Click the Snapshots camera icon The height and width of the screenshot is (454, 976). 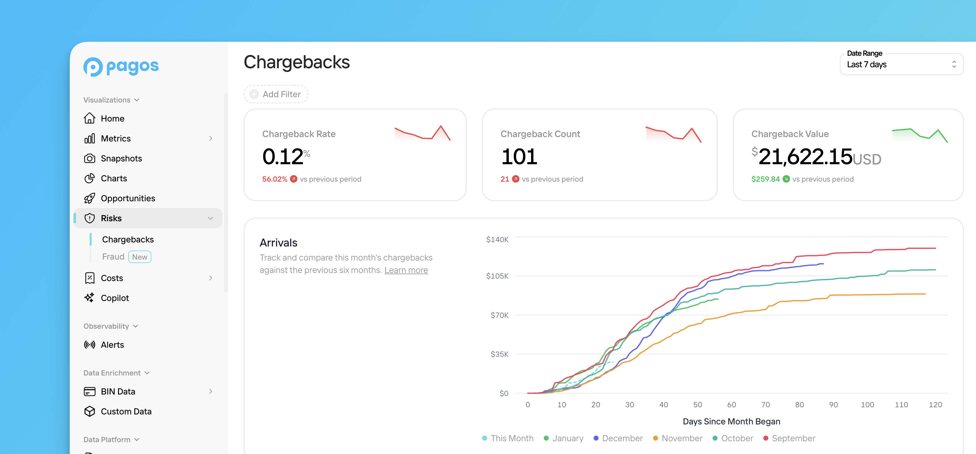pyautogui.click(x=89, y=158)
